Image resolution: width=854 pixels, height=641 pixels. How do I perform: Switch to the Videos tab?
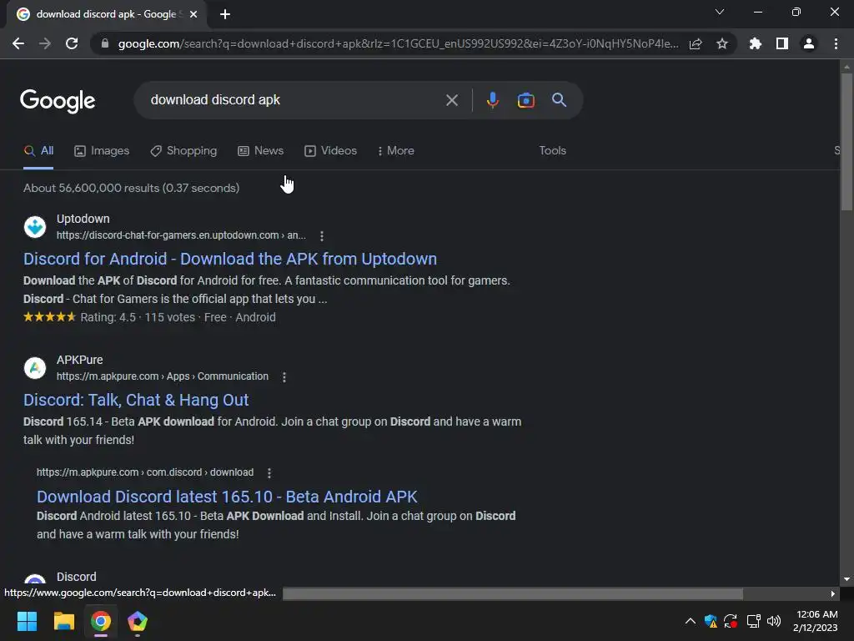pyautogui.click(x=330, y=151)
